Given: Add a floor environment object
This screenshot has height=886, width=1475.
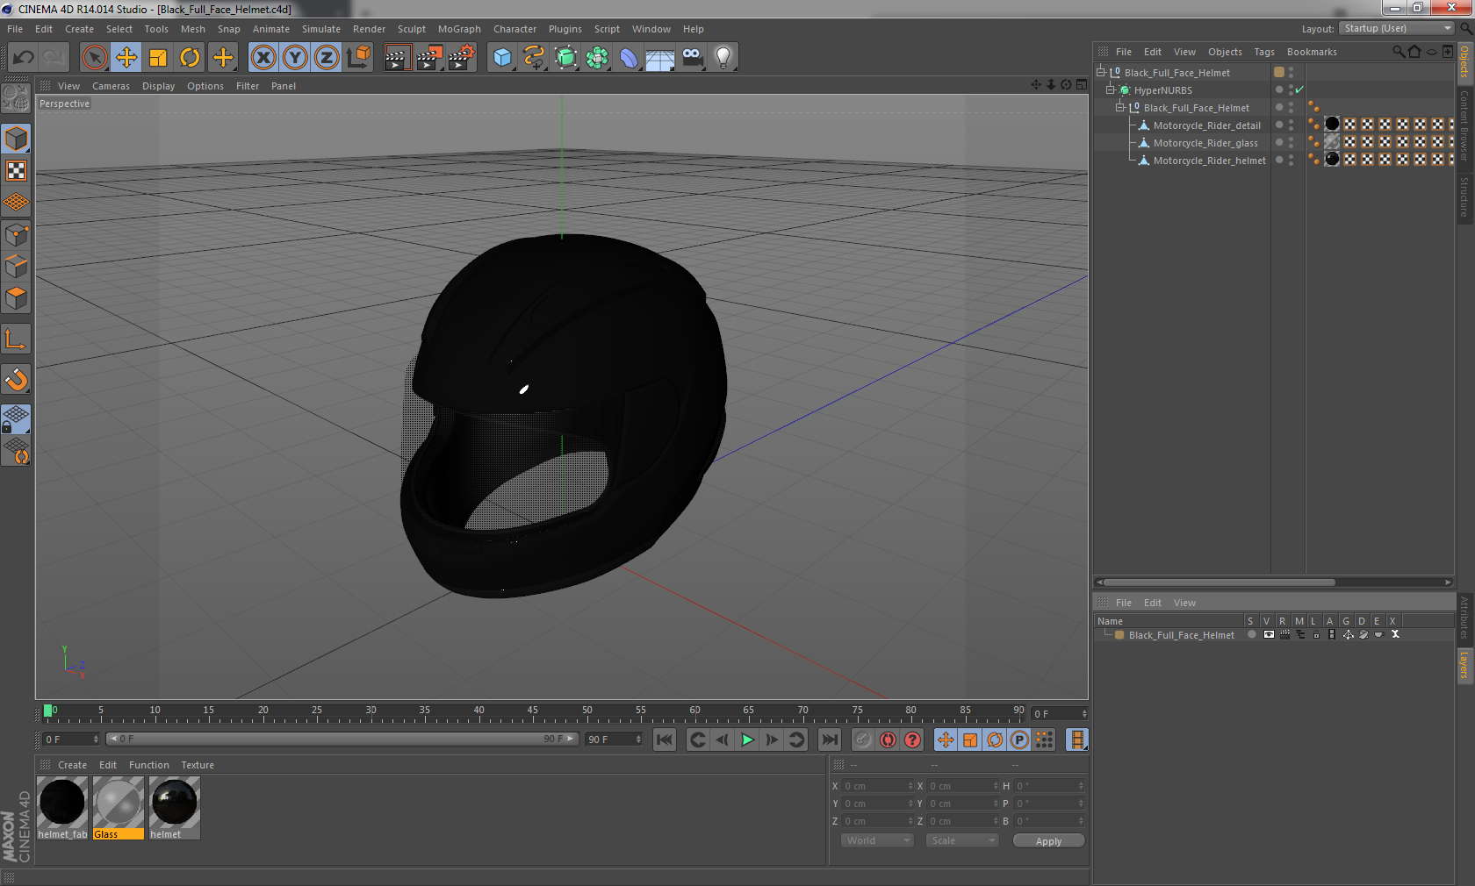Looking at the screenshot, I should click(660, 58).
